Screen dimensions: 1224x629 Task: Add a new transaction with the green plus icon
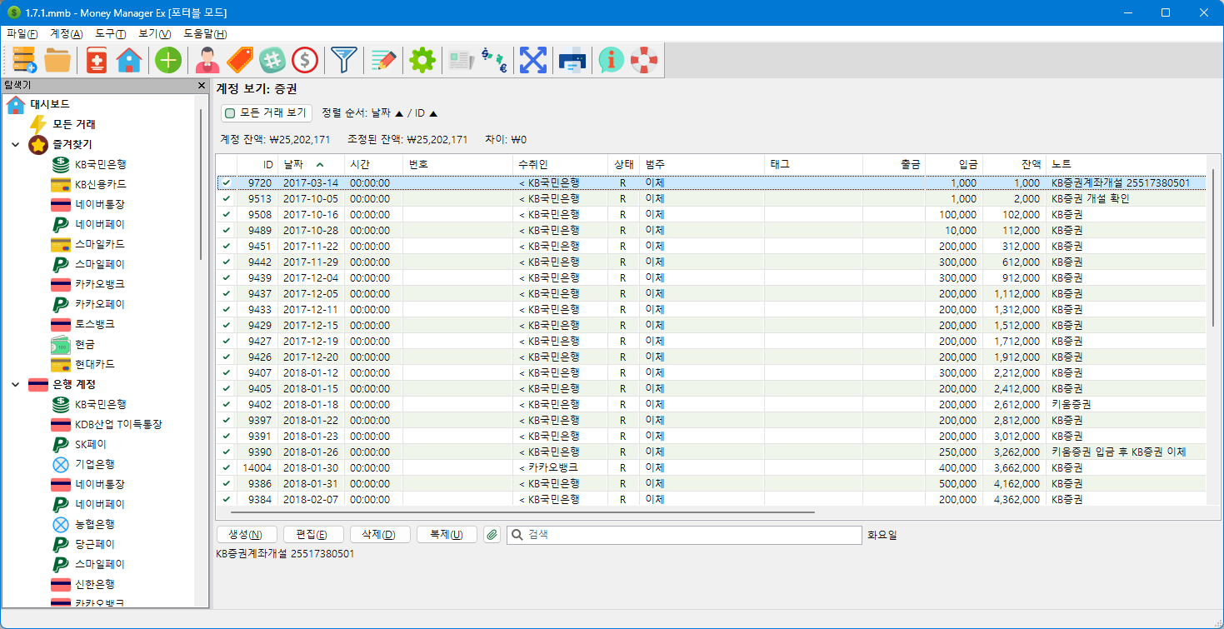coord(168,60)
